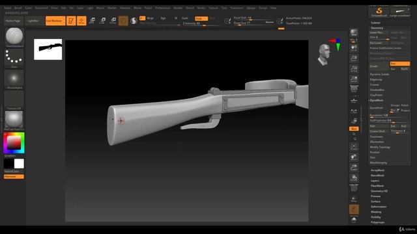
Task: Open the Preferences menu
Action: pos(163,8)
